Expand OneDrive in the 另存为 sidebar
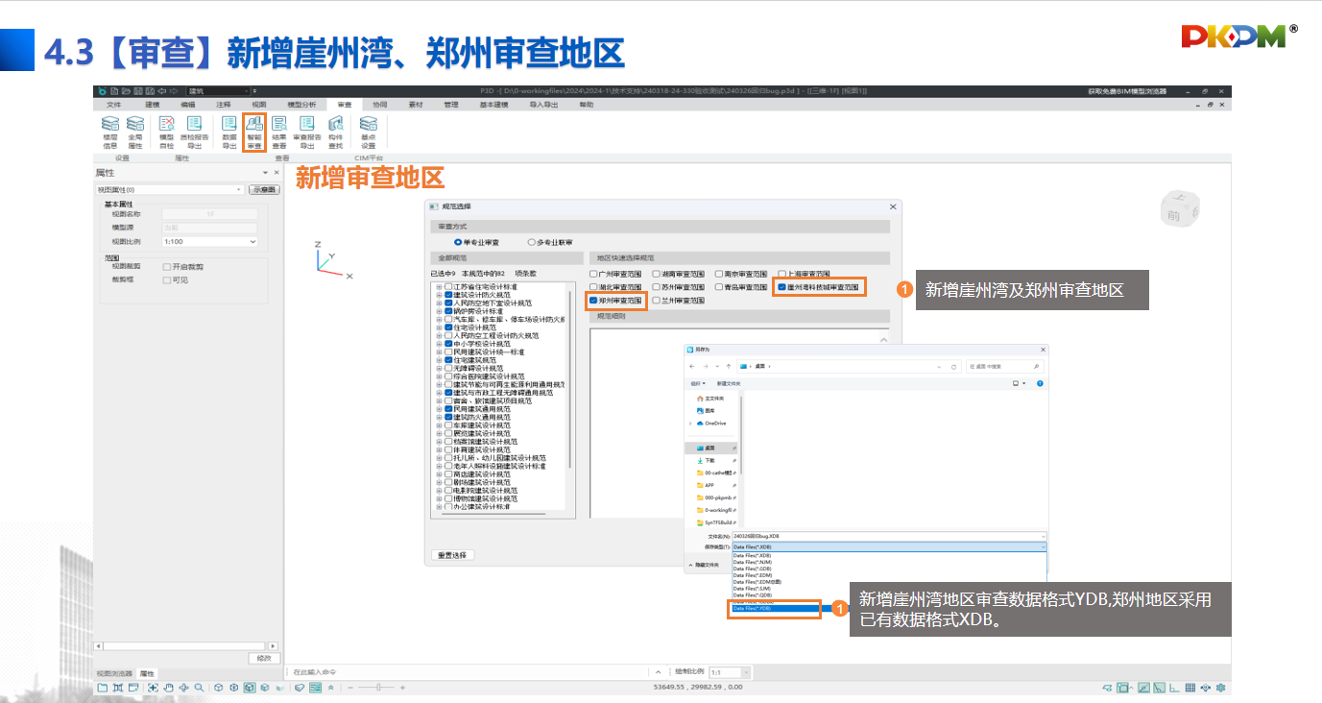The width and height of the screenshot is (1322, 703). pyautogui.click(x=690, y=424)
